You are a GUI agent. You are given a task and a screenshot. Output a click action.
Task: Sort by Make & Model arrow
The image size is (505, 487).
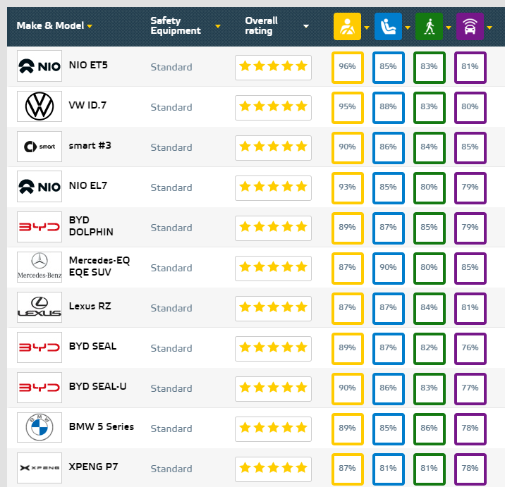point(90,27)
